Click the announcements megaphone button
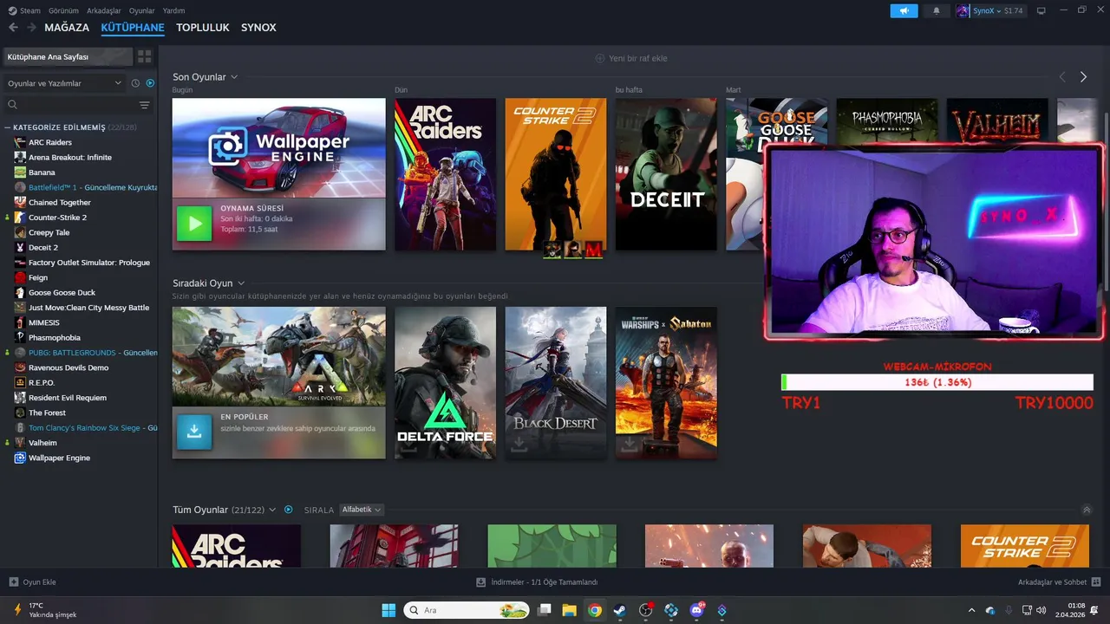This screenshot has width=1110, height=624. tap(904, 10)
